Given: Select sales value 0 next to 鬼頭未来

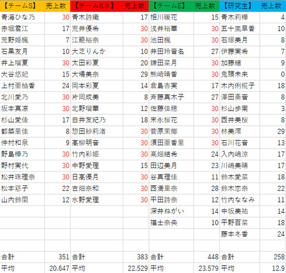Looking at the screenshot, I should click(x=283, y=75).
